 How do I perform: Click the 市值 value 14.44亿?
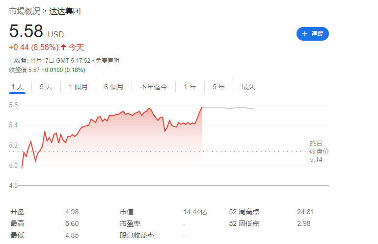(x=195, y=212)
